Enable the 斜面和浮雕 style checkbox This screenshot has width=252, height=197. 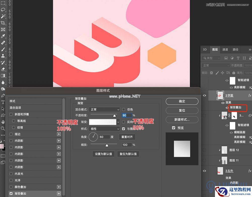(11, 114)
